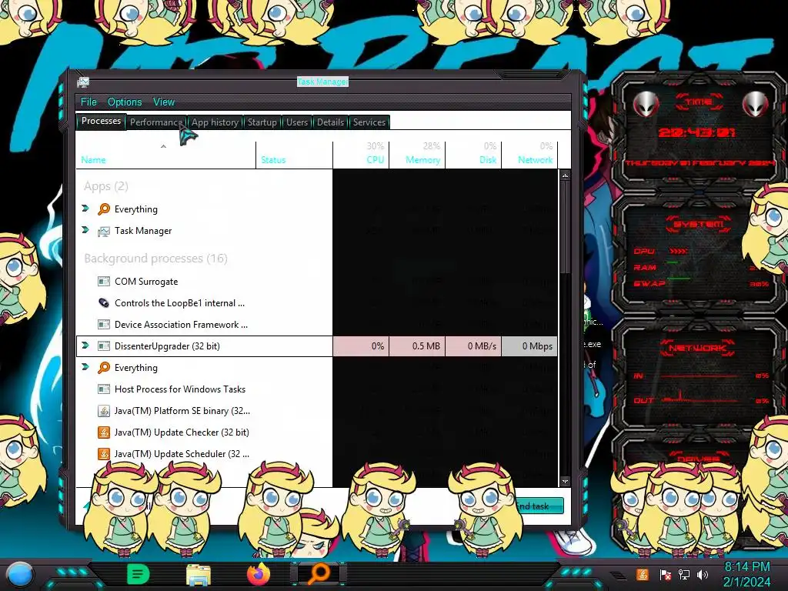Click the process list vertical scrollbar thumb
788x591 pixels.
[565, 227]
